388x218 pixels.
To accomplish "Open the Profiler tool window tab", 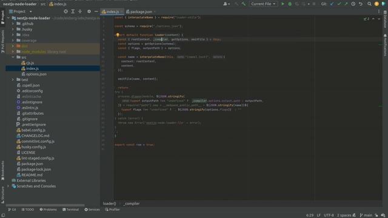I will [x=112, y=210].
